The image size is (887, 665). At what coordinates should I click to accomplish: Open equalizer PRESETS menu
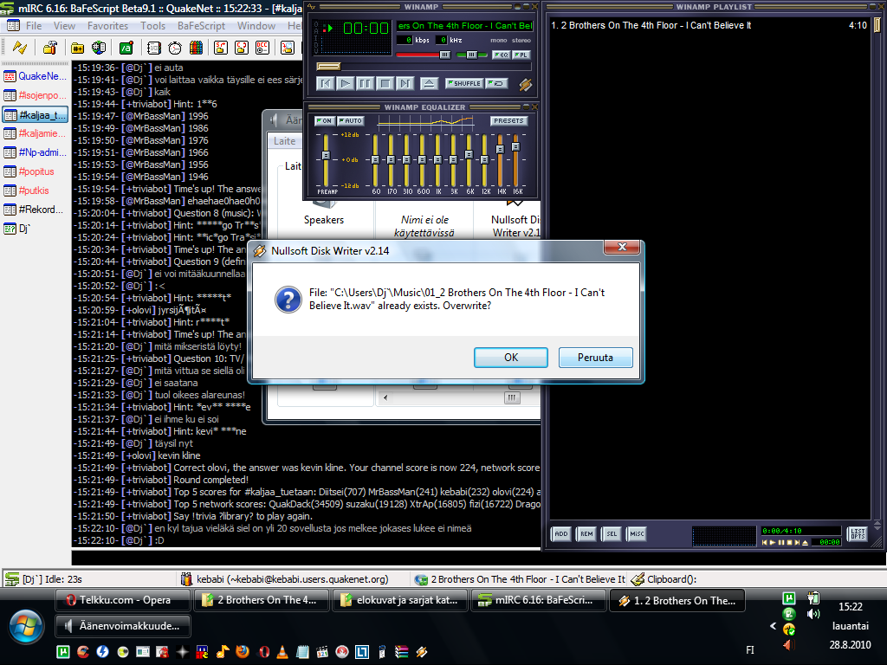(x=508, y=120)
